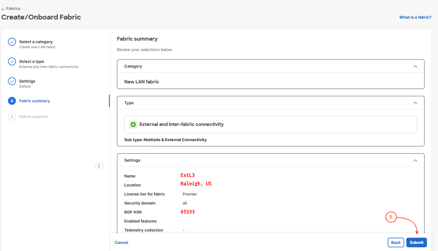Click the Select a type checkmark icon

(12, 61)
